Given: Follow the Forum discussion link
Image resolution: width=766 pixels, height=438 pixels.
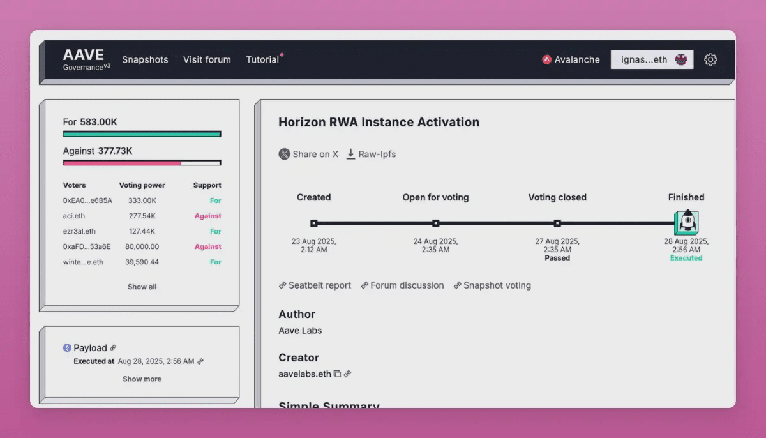Looking at the screenshot, I should coord(402,285).
